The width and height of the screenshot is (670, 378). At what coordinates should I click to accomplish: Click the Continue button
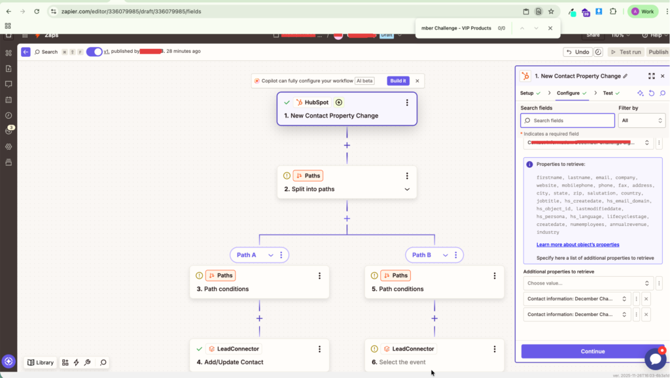coord(593,351)
